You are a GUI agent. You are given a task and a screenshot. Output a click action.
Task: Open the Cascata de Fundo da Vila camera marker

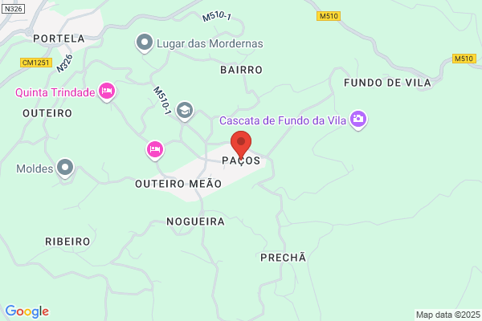tap(358, 120)
